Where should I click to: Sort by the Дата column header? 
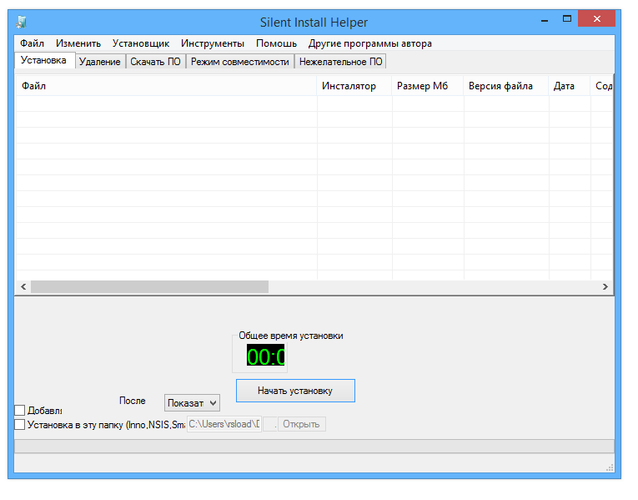[x=570, y=86]
